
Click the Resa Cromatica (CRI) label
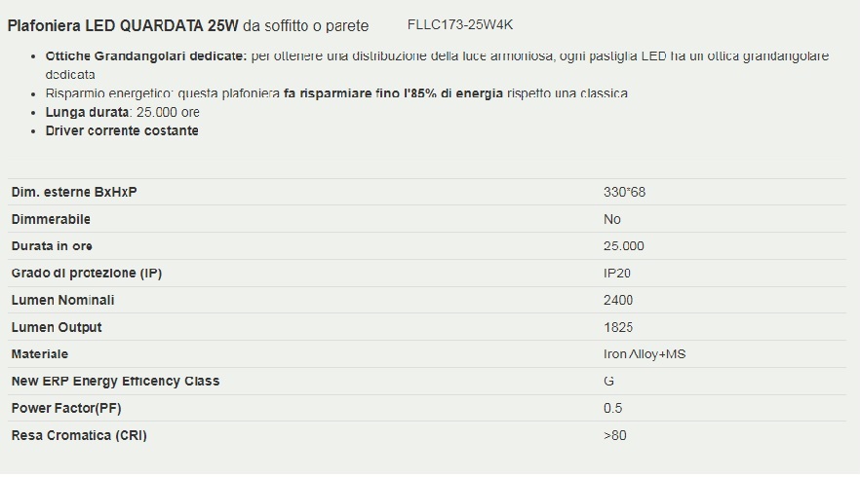pyautogui.click(x=79, y=435)
